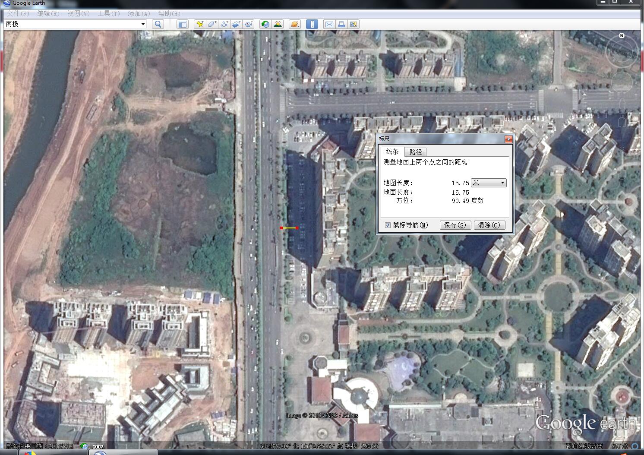Click the 保存(S) button

pyautogui.click(x=455, y=225)
